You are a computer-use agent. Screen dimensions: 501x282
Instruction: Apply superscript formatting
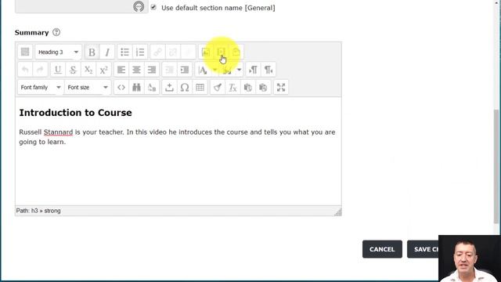click(104, 70)
